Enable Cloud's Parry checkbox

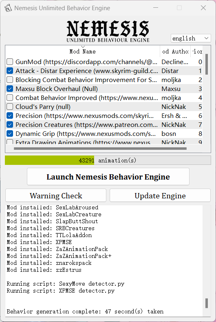click(10, 107)
